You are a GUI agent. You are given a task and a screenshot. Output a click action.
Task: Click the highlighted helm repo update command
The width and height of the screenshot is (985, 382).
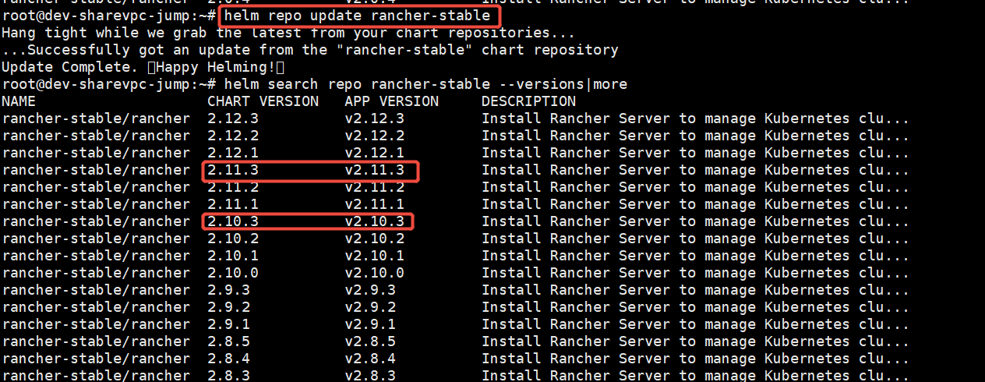(358, 16)
